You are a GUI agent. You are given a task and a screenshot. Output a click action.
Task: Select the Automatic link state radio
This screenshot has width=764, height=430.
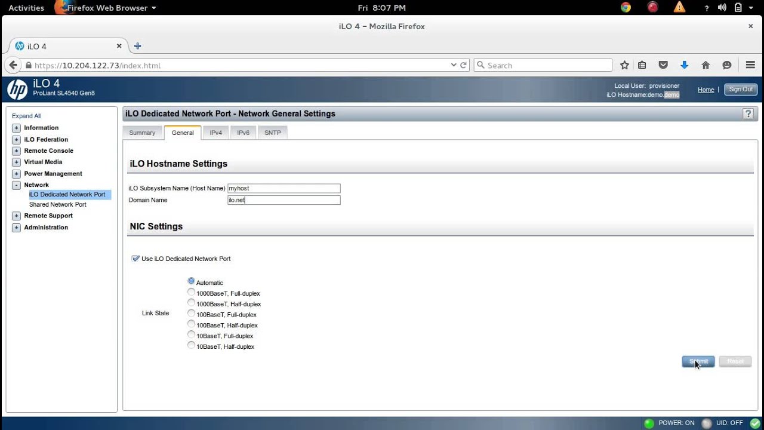(191, 281)
